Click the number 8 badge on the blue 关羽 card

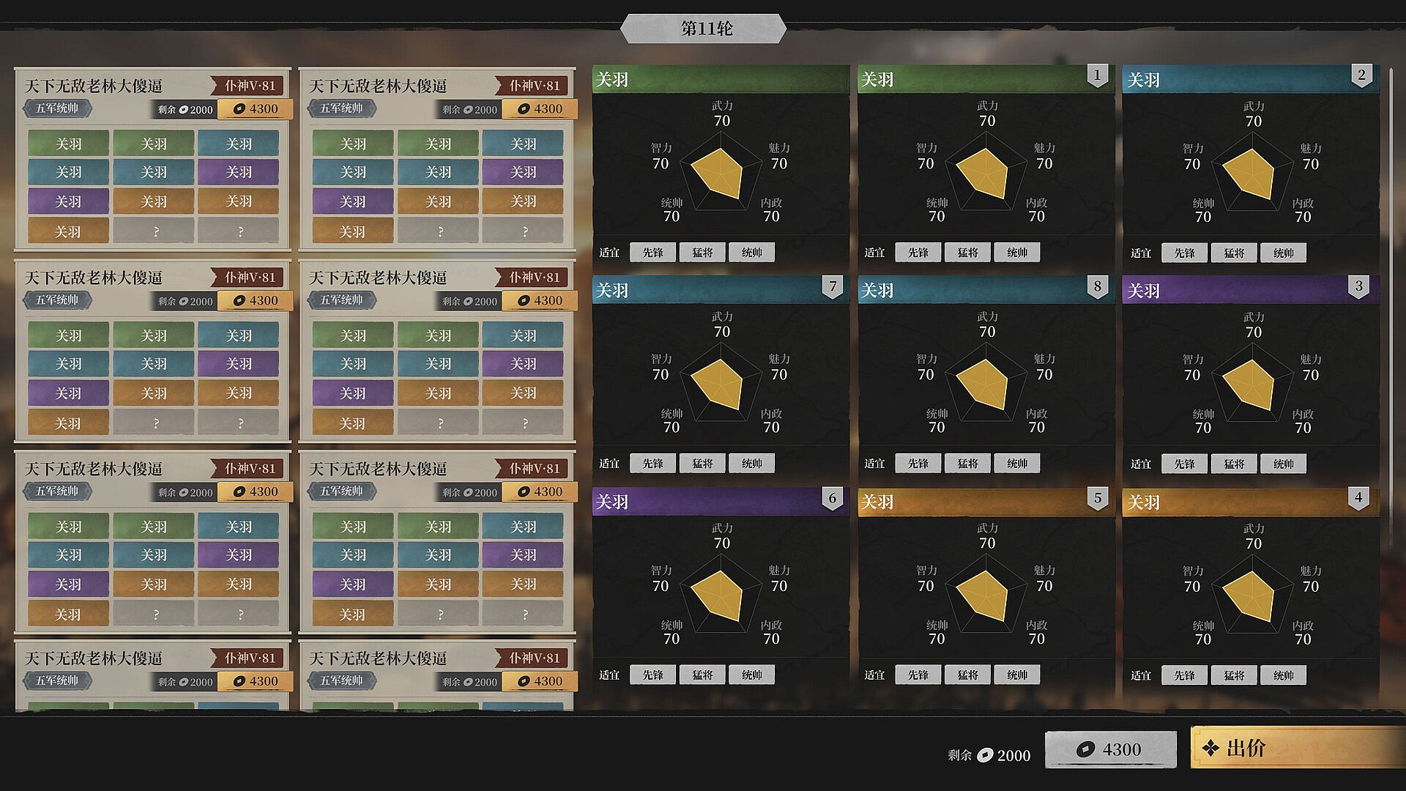click(1097, 286)
